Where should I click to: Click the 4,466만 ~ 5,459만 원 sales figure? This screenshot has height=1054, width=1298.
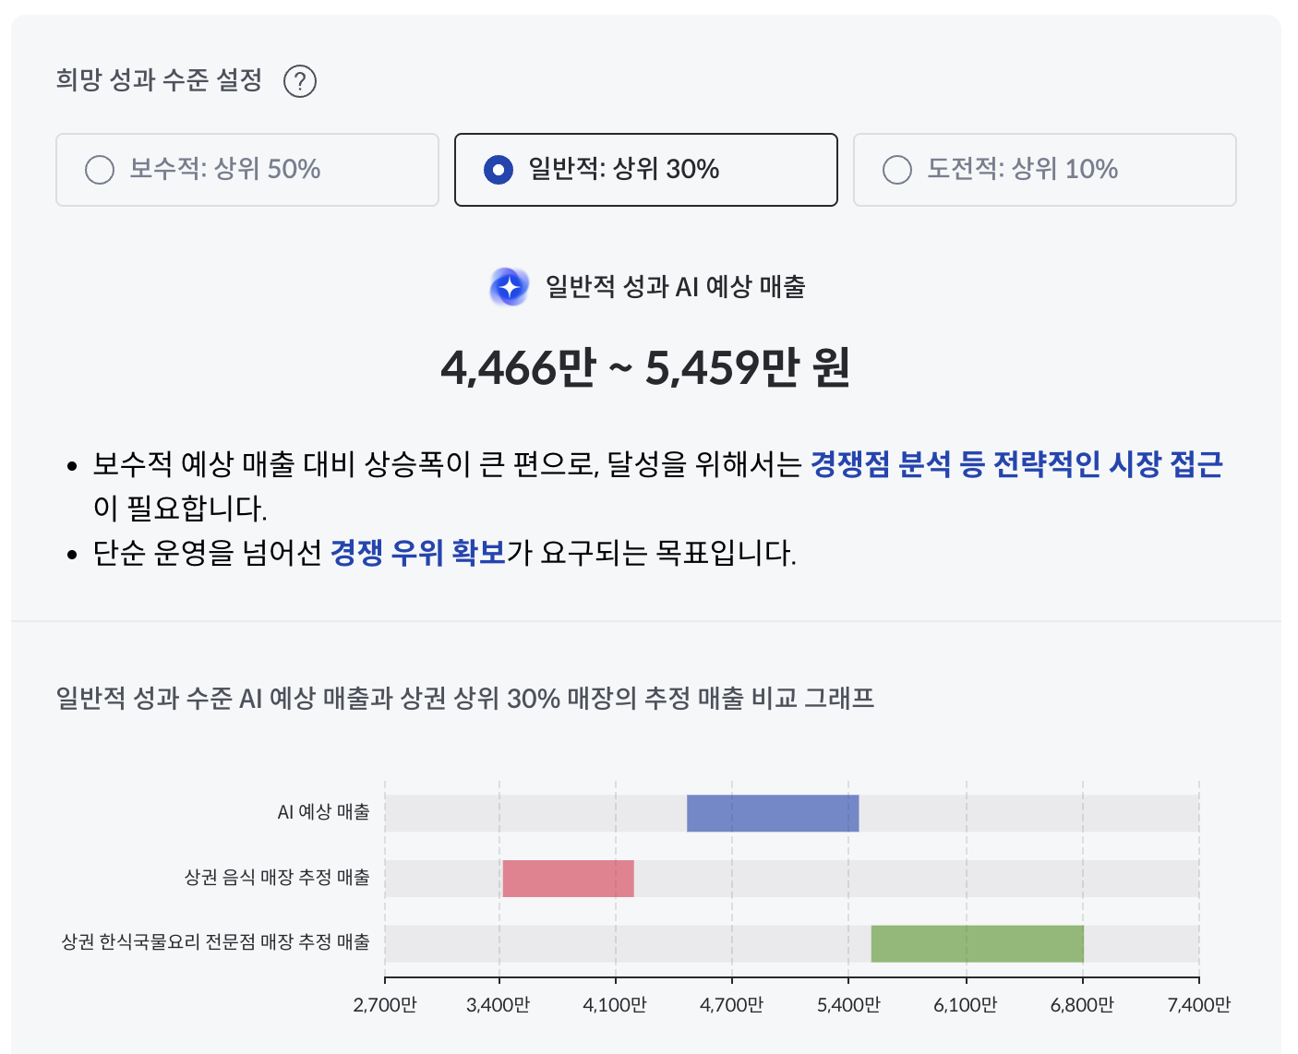click(645, 367)
